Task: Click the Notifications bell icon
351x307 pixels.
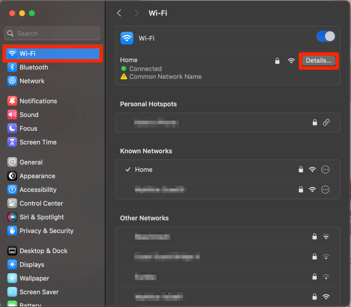Action: tap(12, 101)
